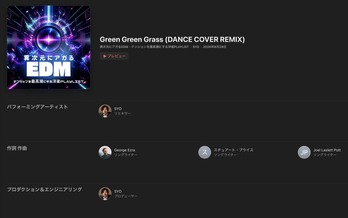
Task: Click SYO avatar under プロダクション&エンジニアリング
Action: pyautogui.click(x=105, y=194)
